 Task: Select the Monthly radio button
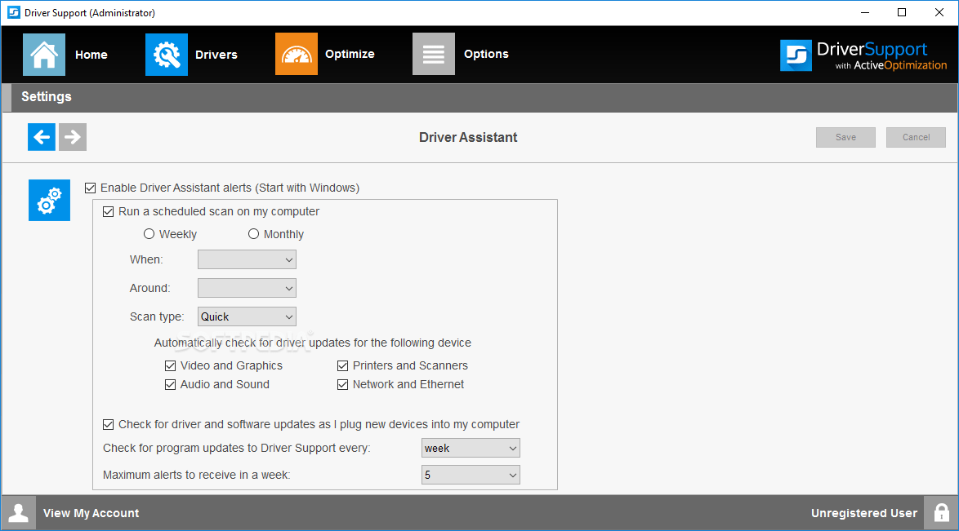click(253, 234)
